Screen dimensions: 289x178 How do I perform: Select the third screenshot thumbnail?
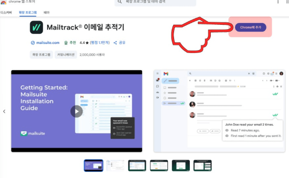coord(137,166)
